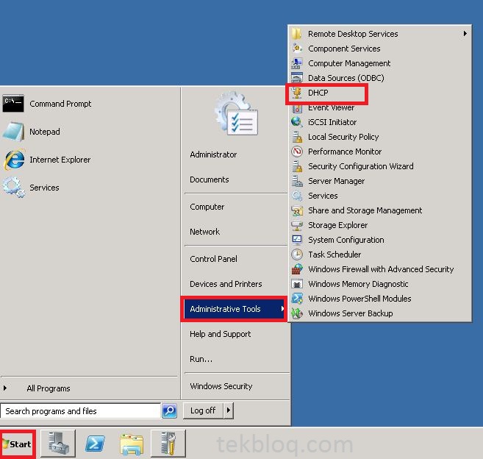Select Performance Monitor text
Image resolution: width=483 pixels, height=459 pixels.
(x=345, y=152)
